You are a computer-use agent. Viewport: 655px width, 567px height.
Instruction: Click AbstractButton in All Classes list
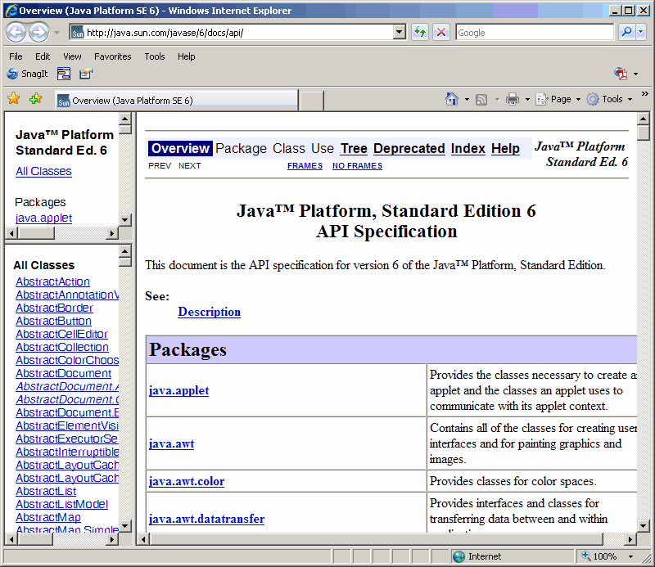pos(53,321)
